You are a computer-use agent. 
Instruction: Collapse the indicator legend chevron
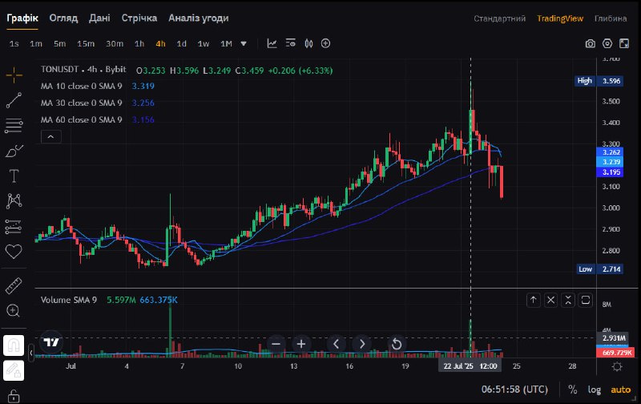(x=50, y=137)
